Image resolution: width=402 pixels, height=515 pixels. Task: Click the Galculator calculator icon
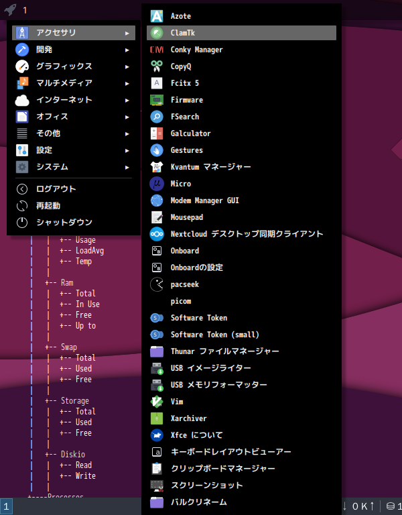coord(157,133)
